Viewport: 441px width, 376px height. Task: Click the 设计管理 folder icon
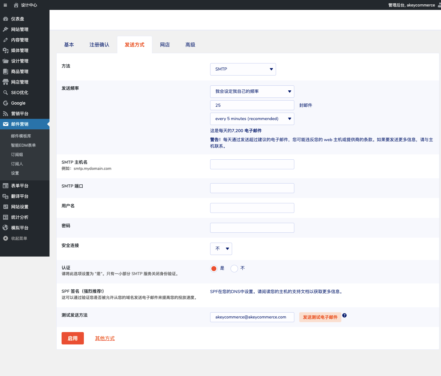click(x=6, y=61)
